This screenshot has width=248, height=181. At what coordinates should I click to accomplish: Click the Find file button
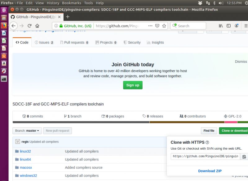click(209, 131)
